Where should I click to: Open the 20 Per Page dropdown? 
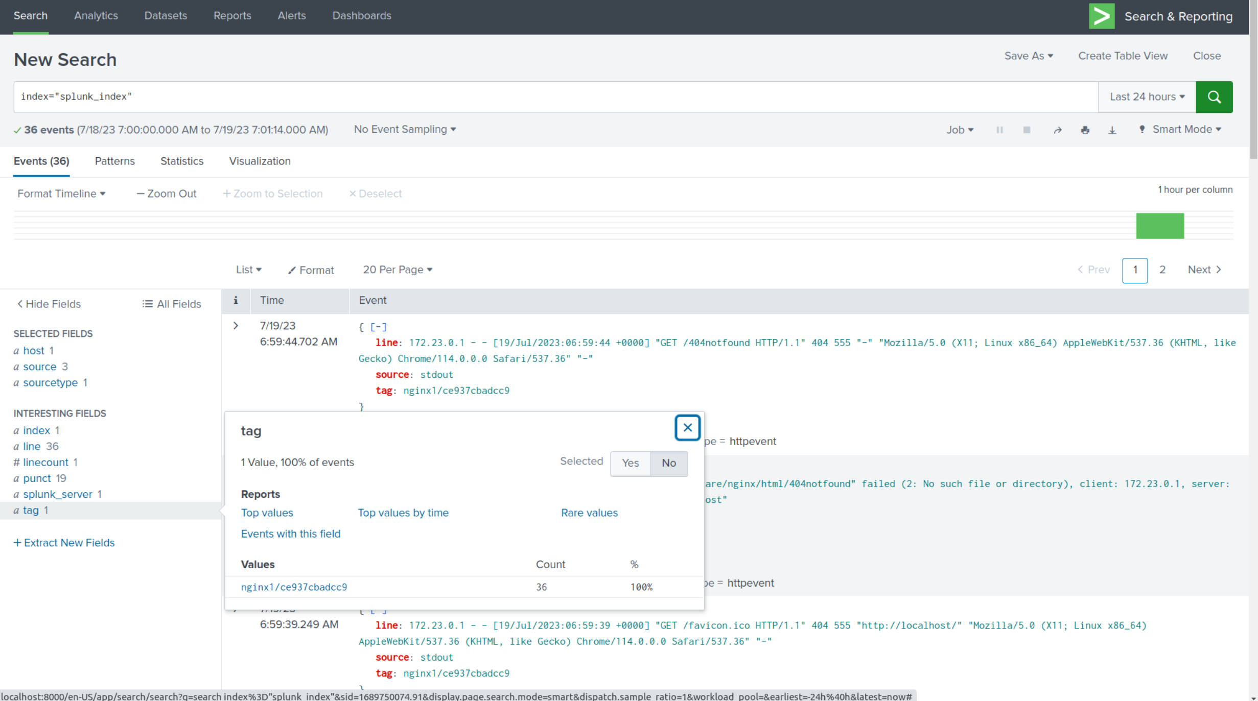pyautogui.click(x=397, y=270)
